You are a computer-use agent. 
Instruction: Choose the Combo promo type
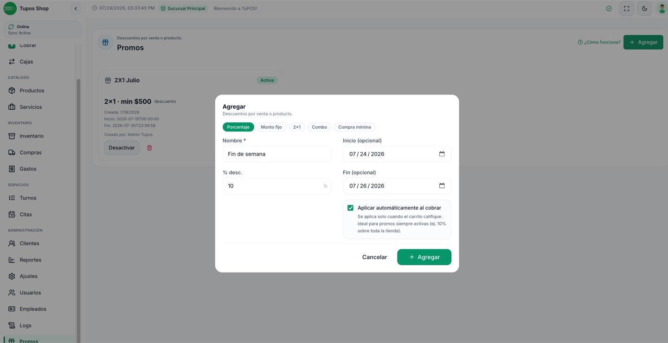coord(319,127)
